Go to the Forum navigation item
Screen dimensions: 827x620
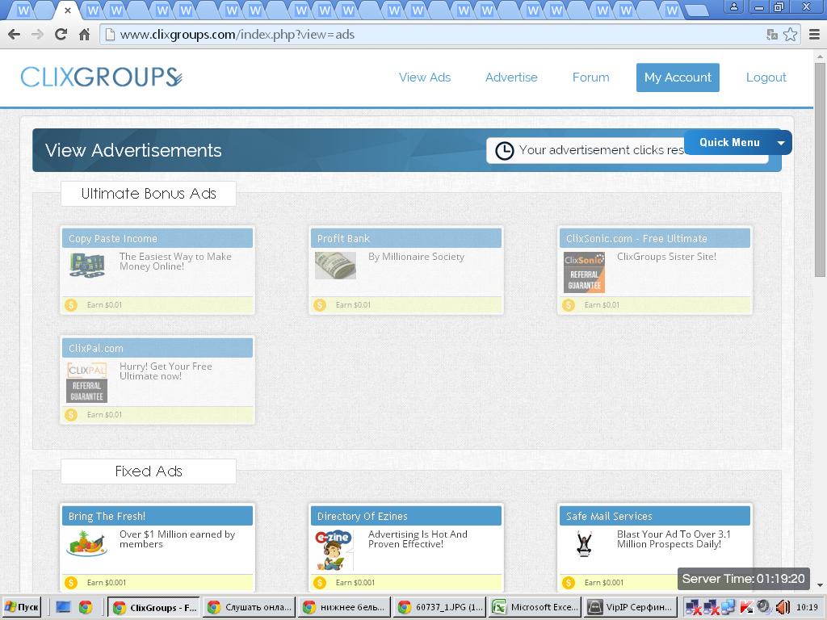pyautogui.click(x=590, y=77)
